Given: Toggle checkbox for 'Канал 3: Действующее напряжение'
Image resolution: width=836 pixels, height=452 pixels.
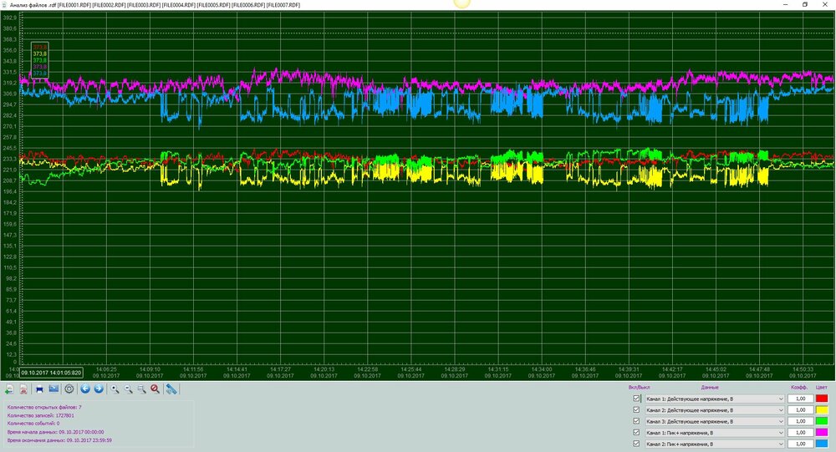Looking at the screenshot, I should tap(637, 421).
